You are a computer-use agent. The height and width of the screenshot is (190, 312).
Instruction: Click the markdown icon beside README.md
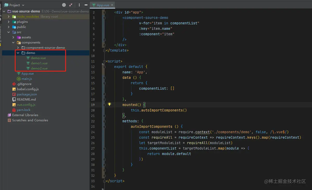pyautogui.click(x=14, y=100)
